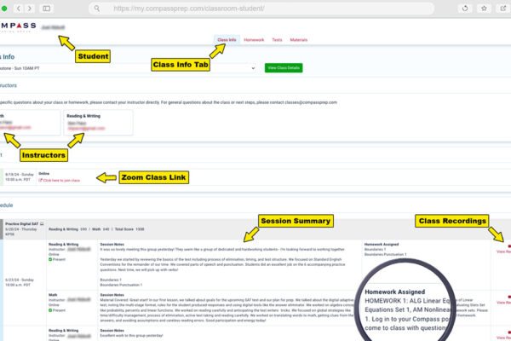Expand the Sun 10AM PT class dropdown
The height and width of the screenshot is (341, 511).
click(128, 68)
